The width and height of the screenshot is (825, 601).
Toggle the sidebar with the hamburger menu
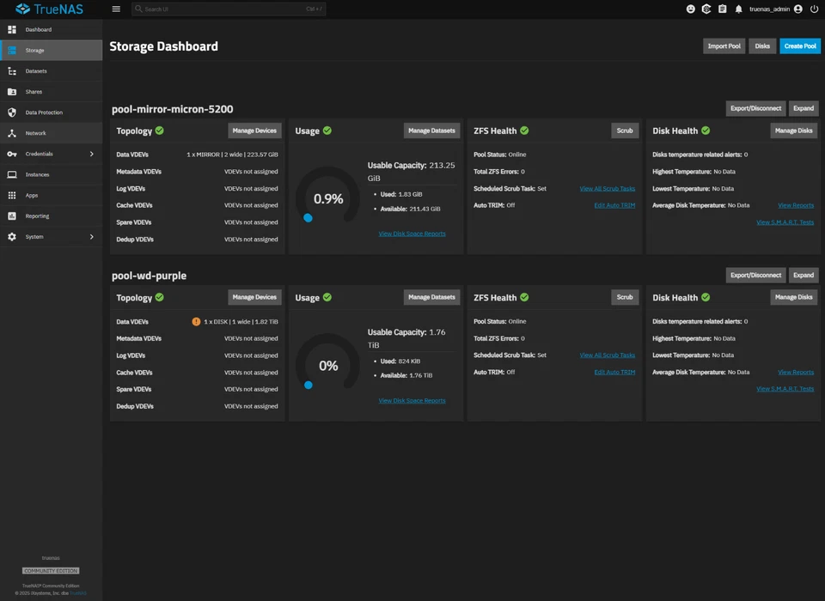pos(116,9)
